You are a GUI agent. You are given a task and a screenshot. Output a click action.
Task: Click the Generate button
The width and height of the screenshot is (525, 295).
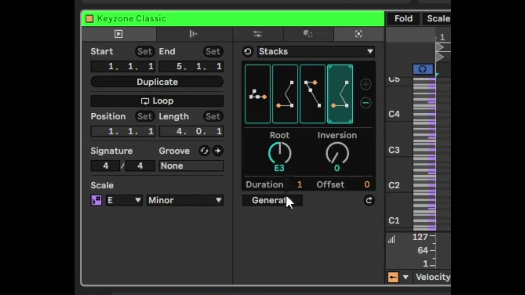click(272, 200)
